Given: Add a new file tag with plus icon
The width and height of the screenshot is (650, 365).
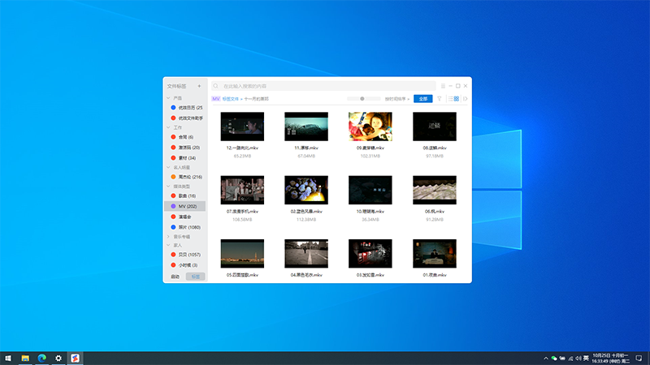Looking at the screenshot, I should coord(199,86).
